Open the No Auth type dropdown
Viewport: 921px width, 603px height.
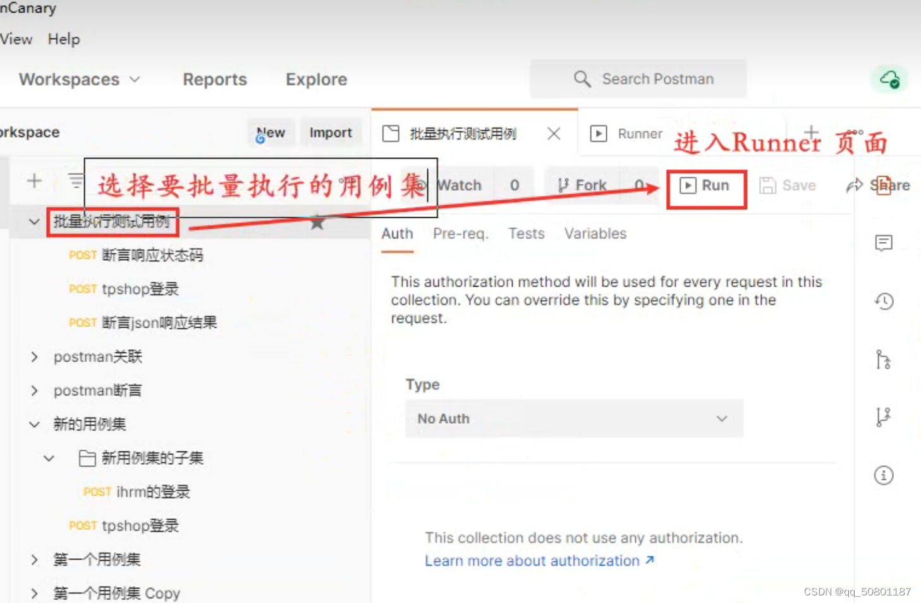pyautogui.click(x=574, y=419)
